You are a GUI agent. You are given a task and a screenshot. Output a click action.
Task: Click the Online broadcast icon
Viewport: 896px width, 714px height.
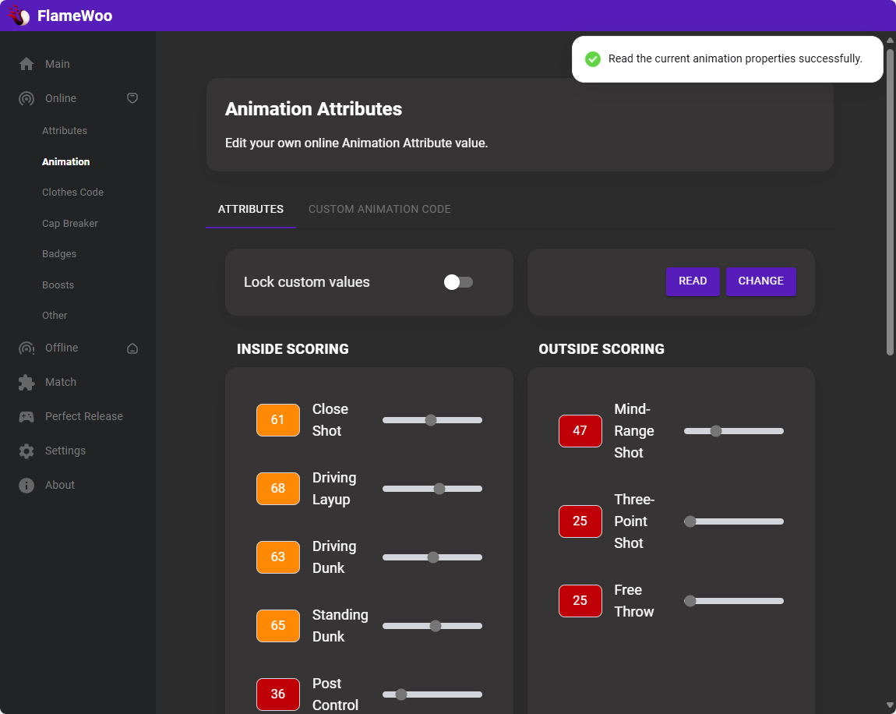click(x=26, y=98)
